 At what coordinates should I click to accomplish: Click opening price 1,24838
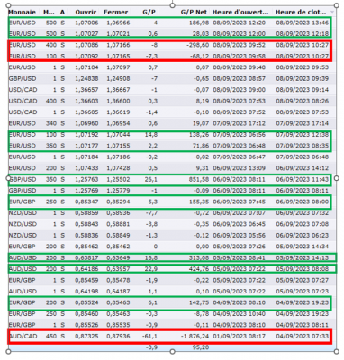point(86,78)
